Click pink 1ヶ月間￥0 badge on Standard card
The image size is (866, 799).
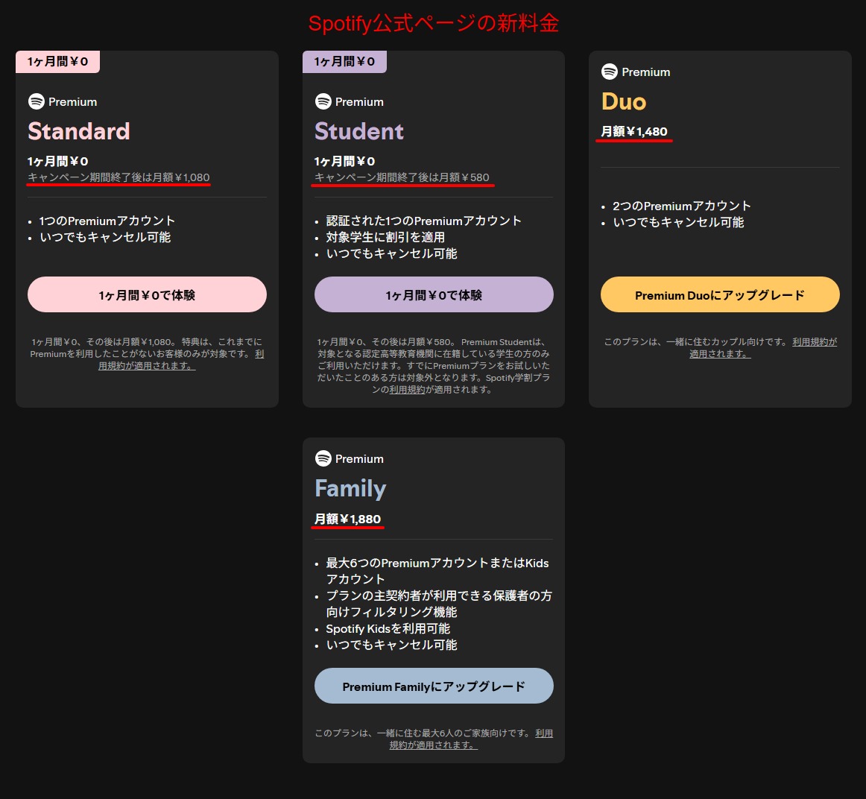(x=57, y=62)
